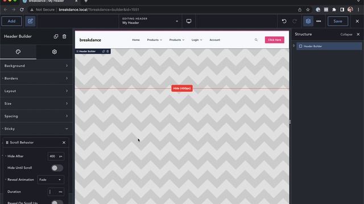Viewport: 364px width, 204px height.
Task: Open the Editing Header document dropdown
Action: (150, 21)
